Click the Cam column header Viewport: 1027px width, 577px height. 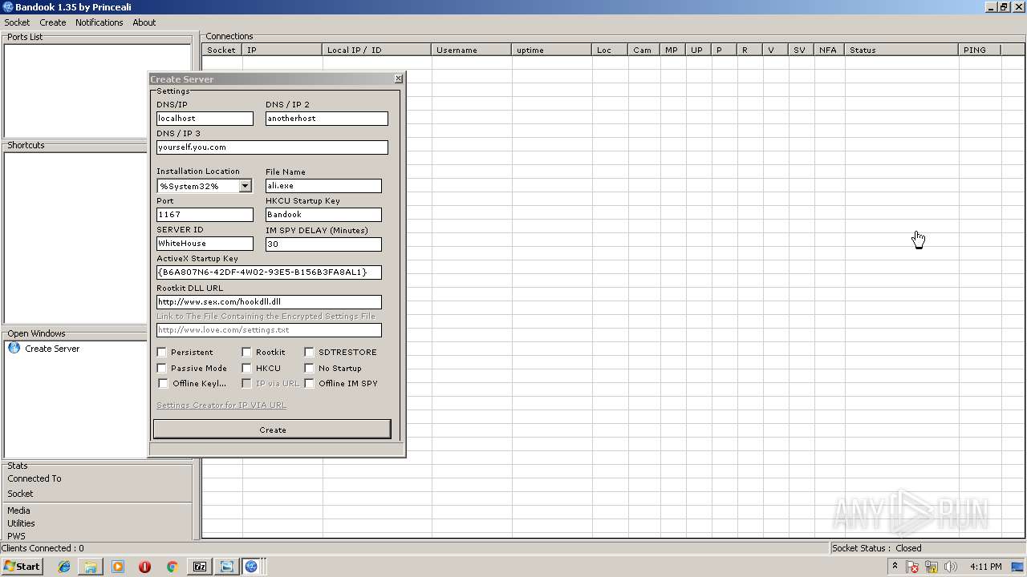coord(644,50)
